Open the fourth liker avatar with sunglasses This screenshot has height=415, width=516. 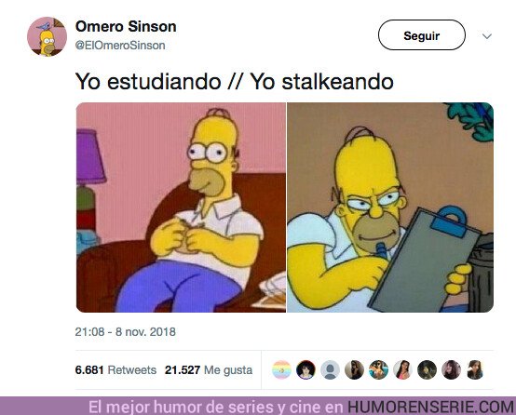(354, 369)
